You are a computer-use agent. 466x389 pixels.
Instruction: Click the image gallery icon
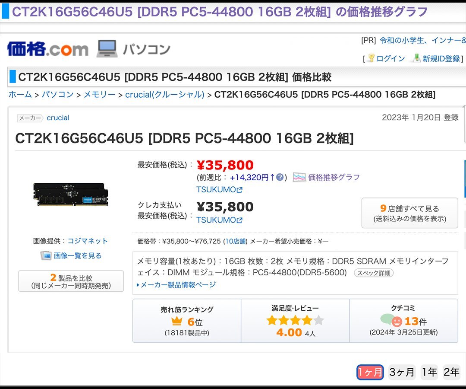click(46, 255)
